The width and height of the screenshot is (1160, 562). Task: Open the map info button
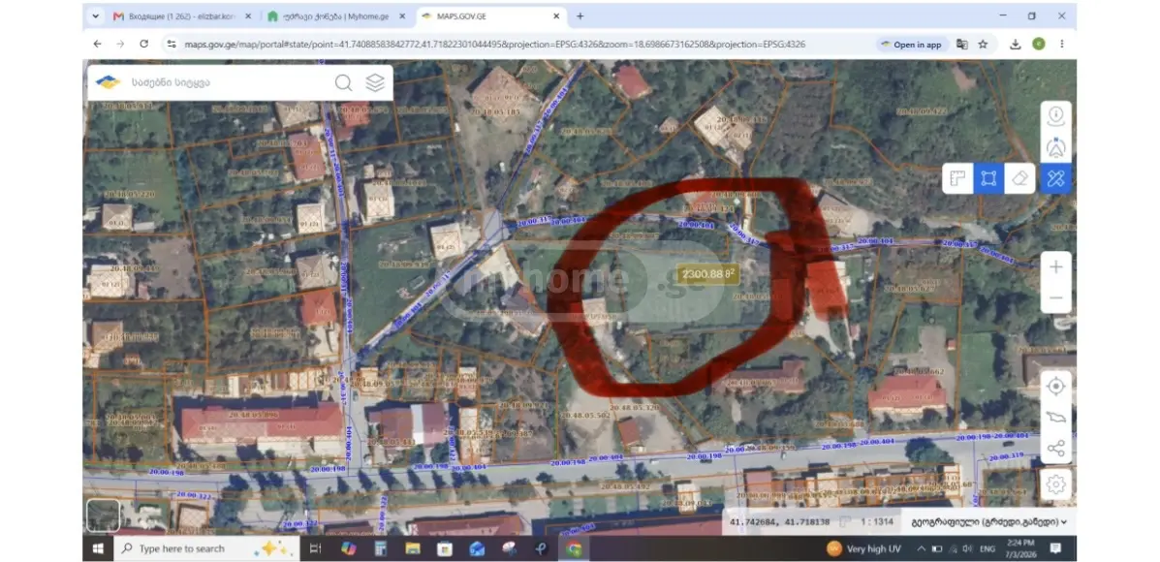[x=1055, y=115]
